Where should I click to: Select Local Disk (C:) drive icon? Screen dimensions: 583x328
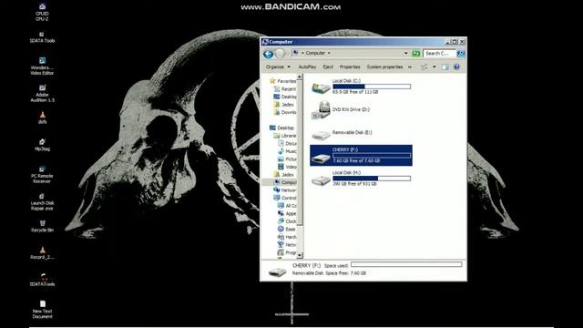click(321, 87)
